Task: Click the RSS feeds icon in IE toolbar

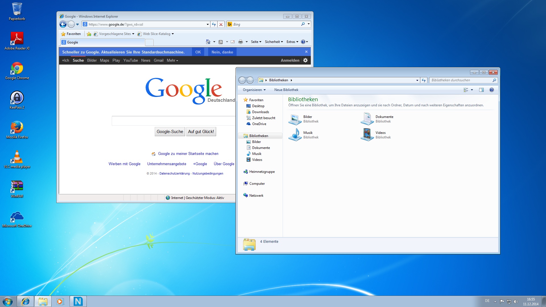Action: (221, 42)
